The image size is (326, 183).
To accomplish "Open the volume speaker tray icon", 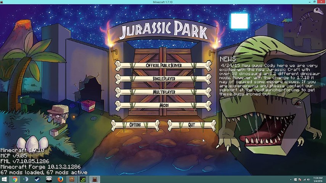I will click(308, 180).
